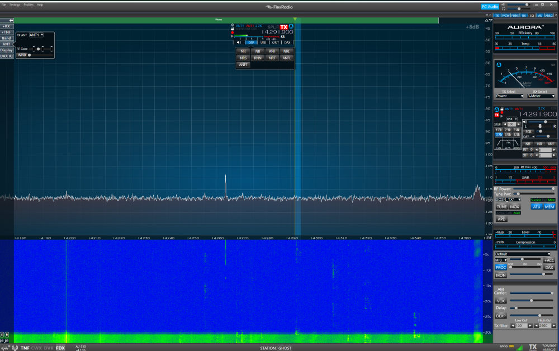Click the TX Filter High Cut field

click(x=544, y=326)
